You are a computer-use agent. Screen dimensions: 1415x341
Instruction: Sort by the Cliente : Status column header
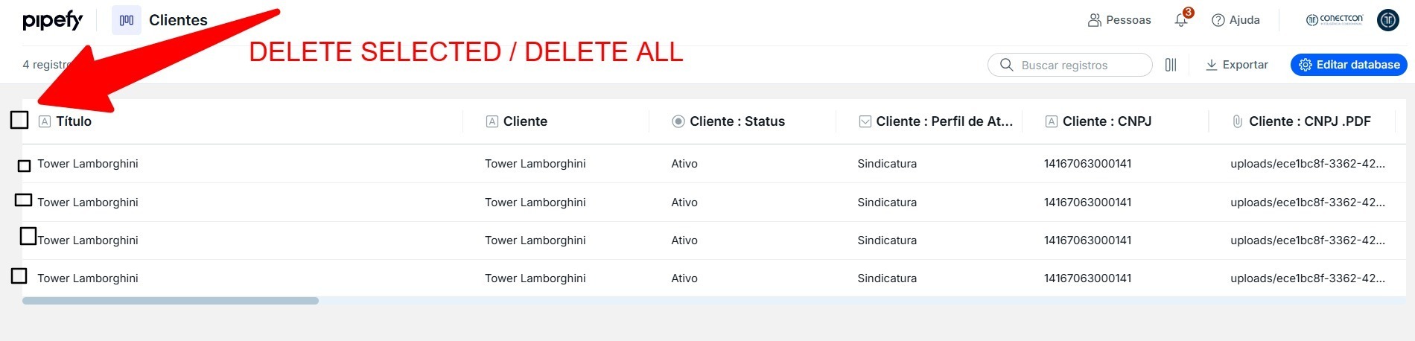click(737, 121)
